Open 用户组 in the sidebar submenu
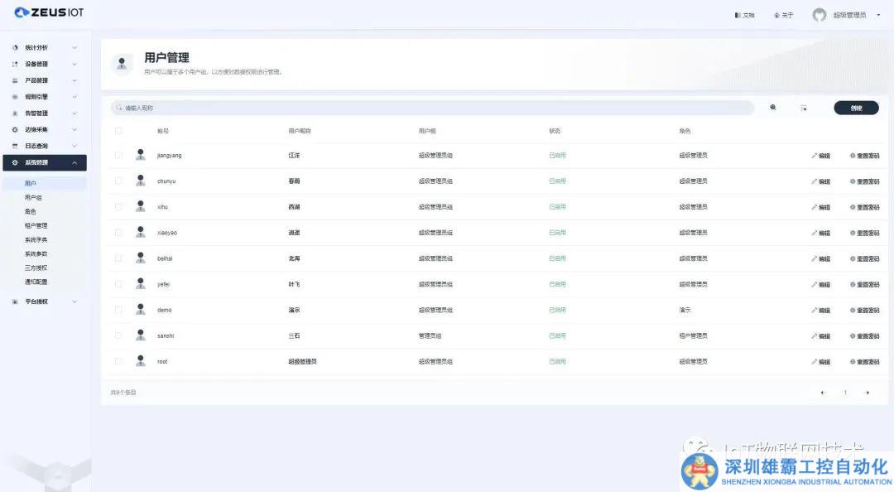 click(33, 198)
